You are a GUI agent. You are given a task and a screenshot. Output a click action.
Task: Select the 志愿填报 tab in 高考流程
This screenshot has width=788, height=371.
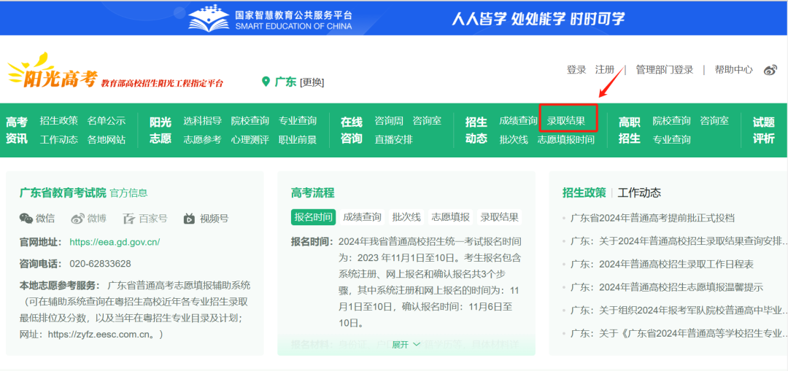450,217
